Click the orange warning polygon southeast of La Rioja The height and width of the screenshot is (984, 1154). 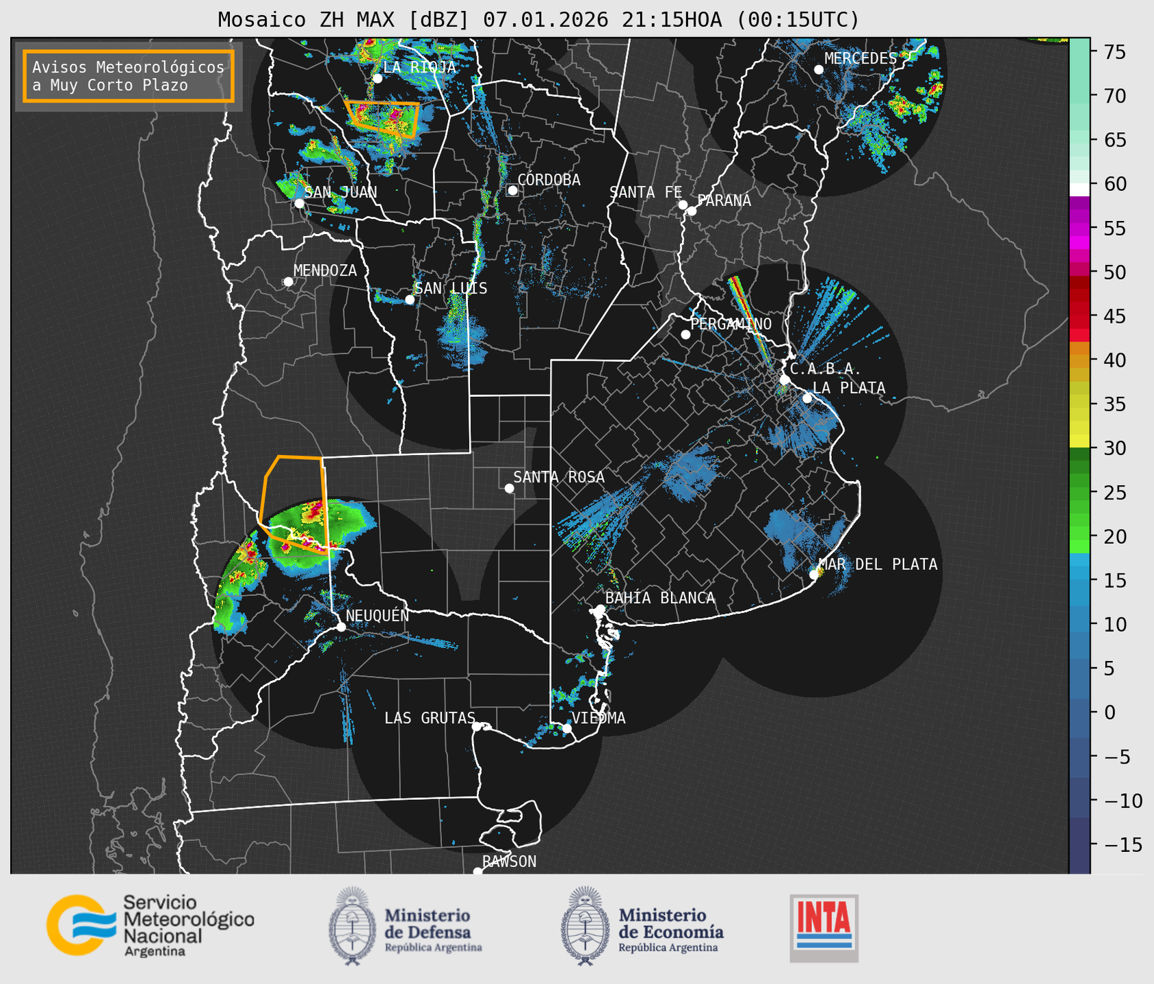click(x=382, y=119)
